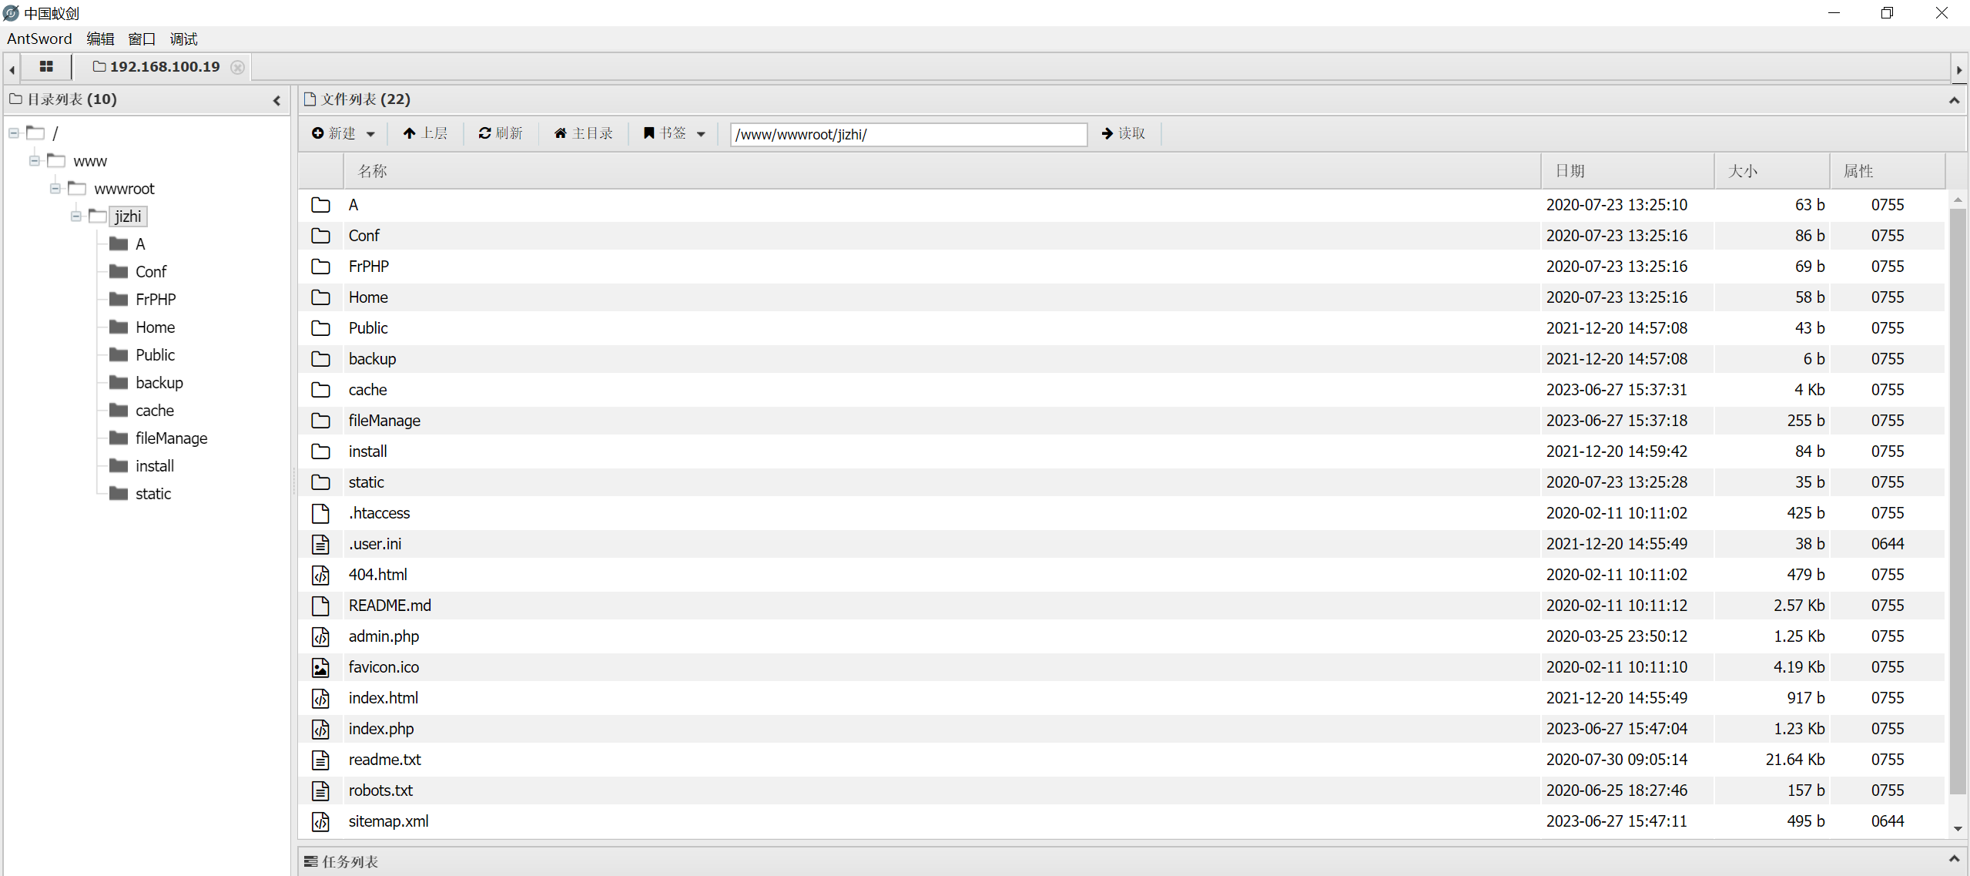Image resolution: width=1970 pixels, height=876 pixels.
Task: Open the 窗口 menu
Action: [x=142, y=39]
